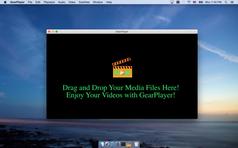Open the File menu
This screenshot has width=238, height=148.
[30, 2]
